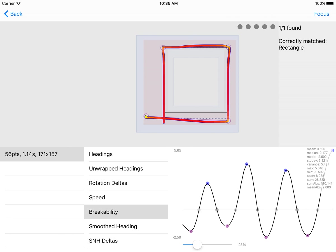Tap the Focus button

(x=321, y=14)
